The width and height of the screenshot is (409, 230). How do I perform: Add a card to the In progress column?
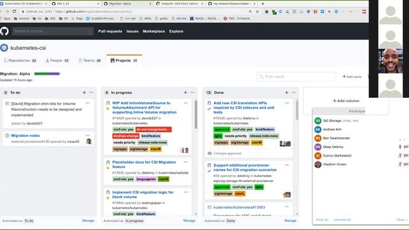(x=185, y=93)
